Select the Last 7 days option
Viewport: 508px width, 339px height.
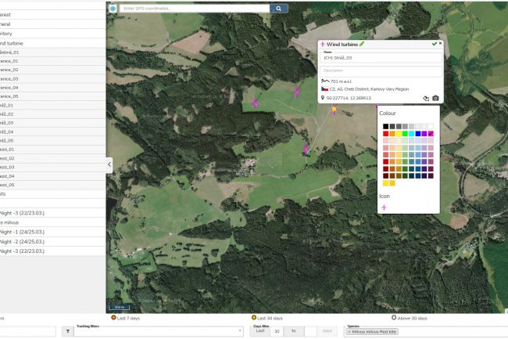pyautogui.click(x=113, y=318)
